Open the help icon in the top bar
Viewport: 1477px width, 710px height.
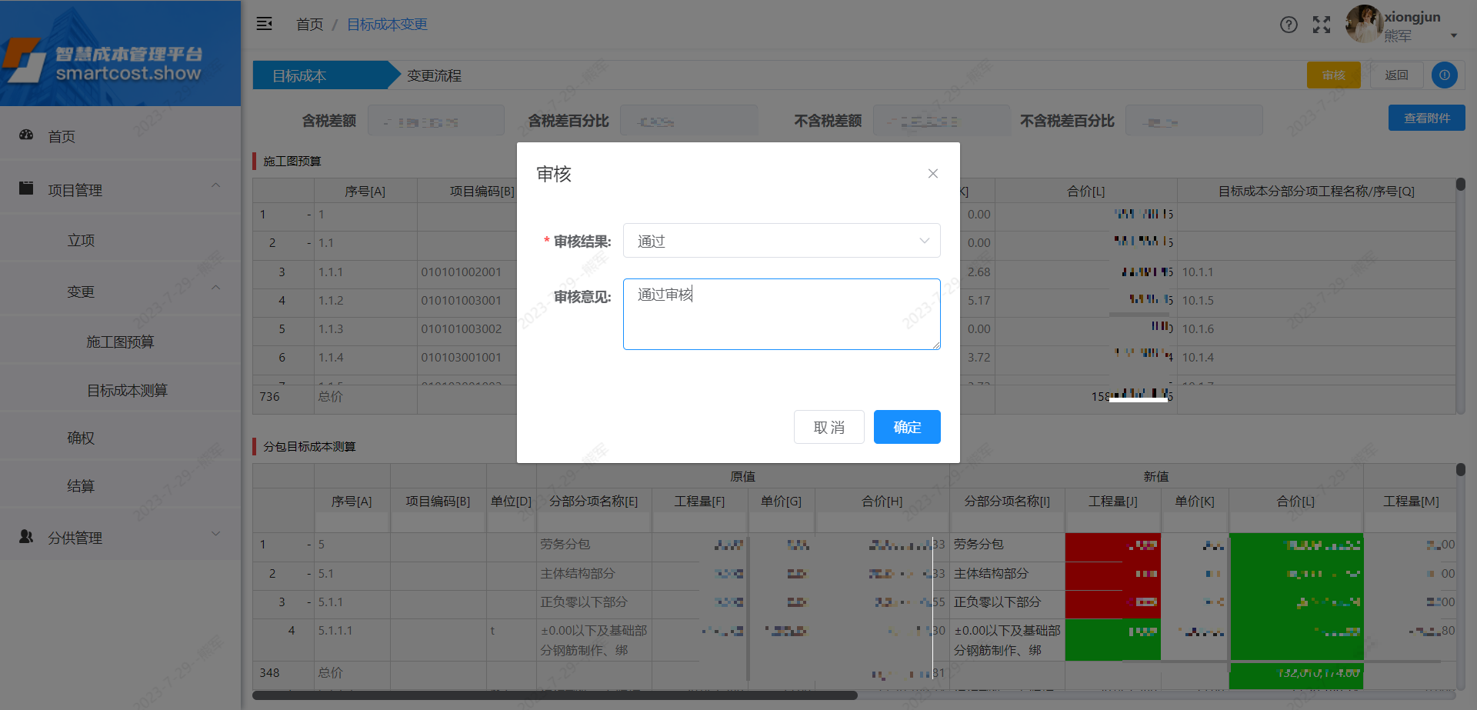1289,24
